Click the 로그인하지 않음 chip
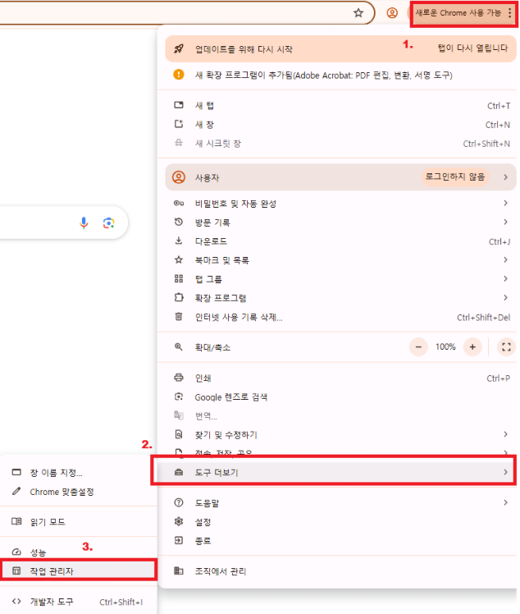The height and width of the screenshot is (614, 520). 455,177
